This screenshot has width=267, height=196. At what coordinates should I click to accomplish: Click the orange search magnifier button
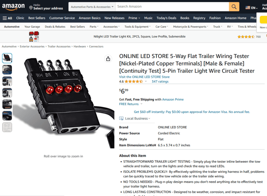tap(234, 7)
